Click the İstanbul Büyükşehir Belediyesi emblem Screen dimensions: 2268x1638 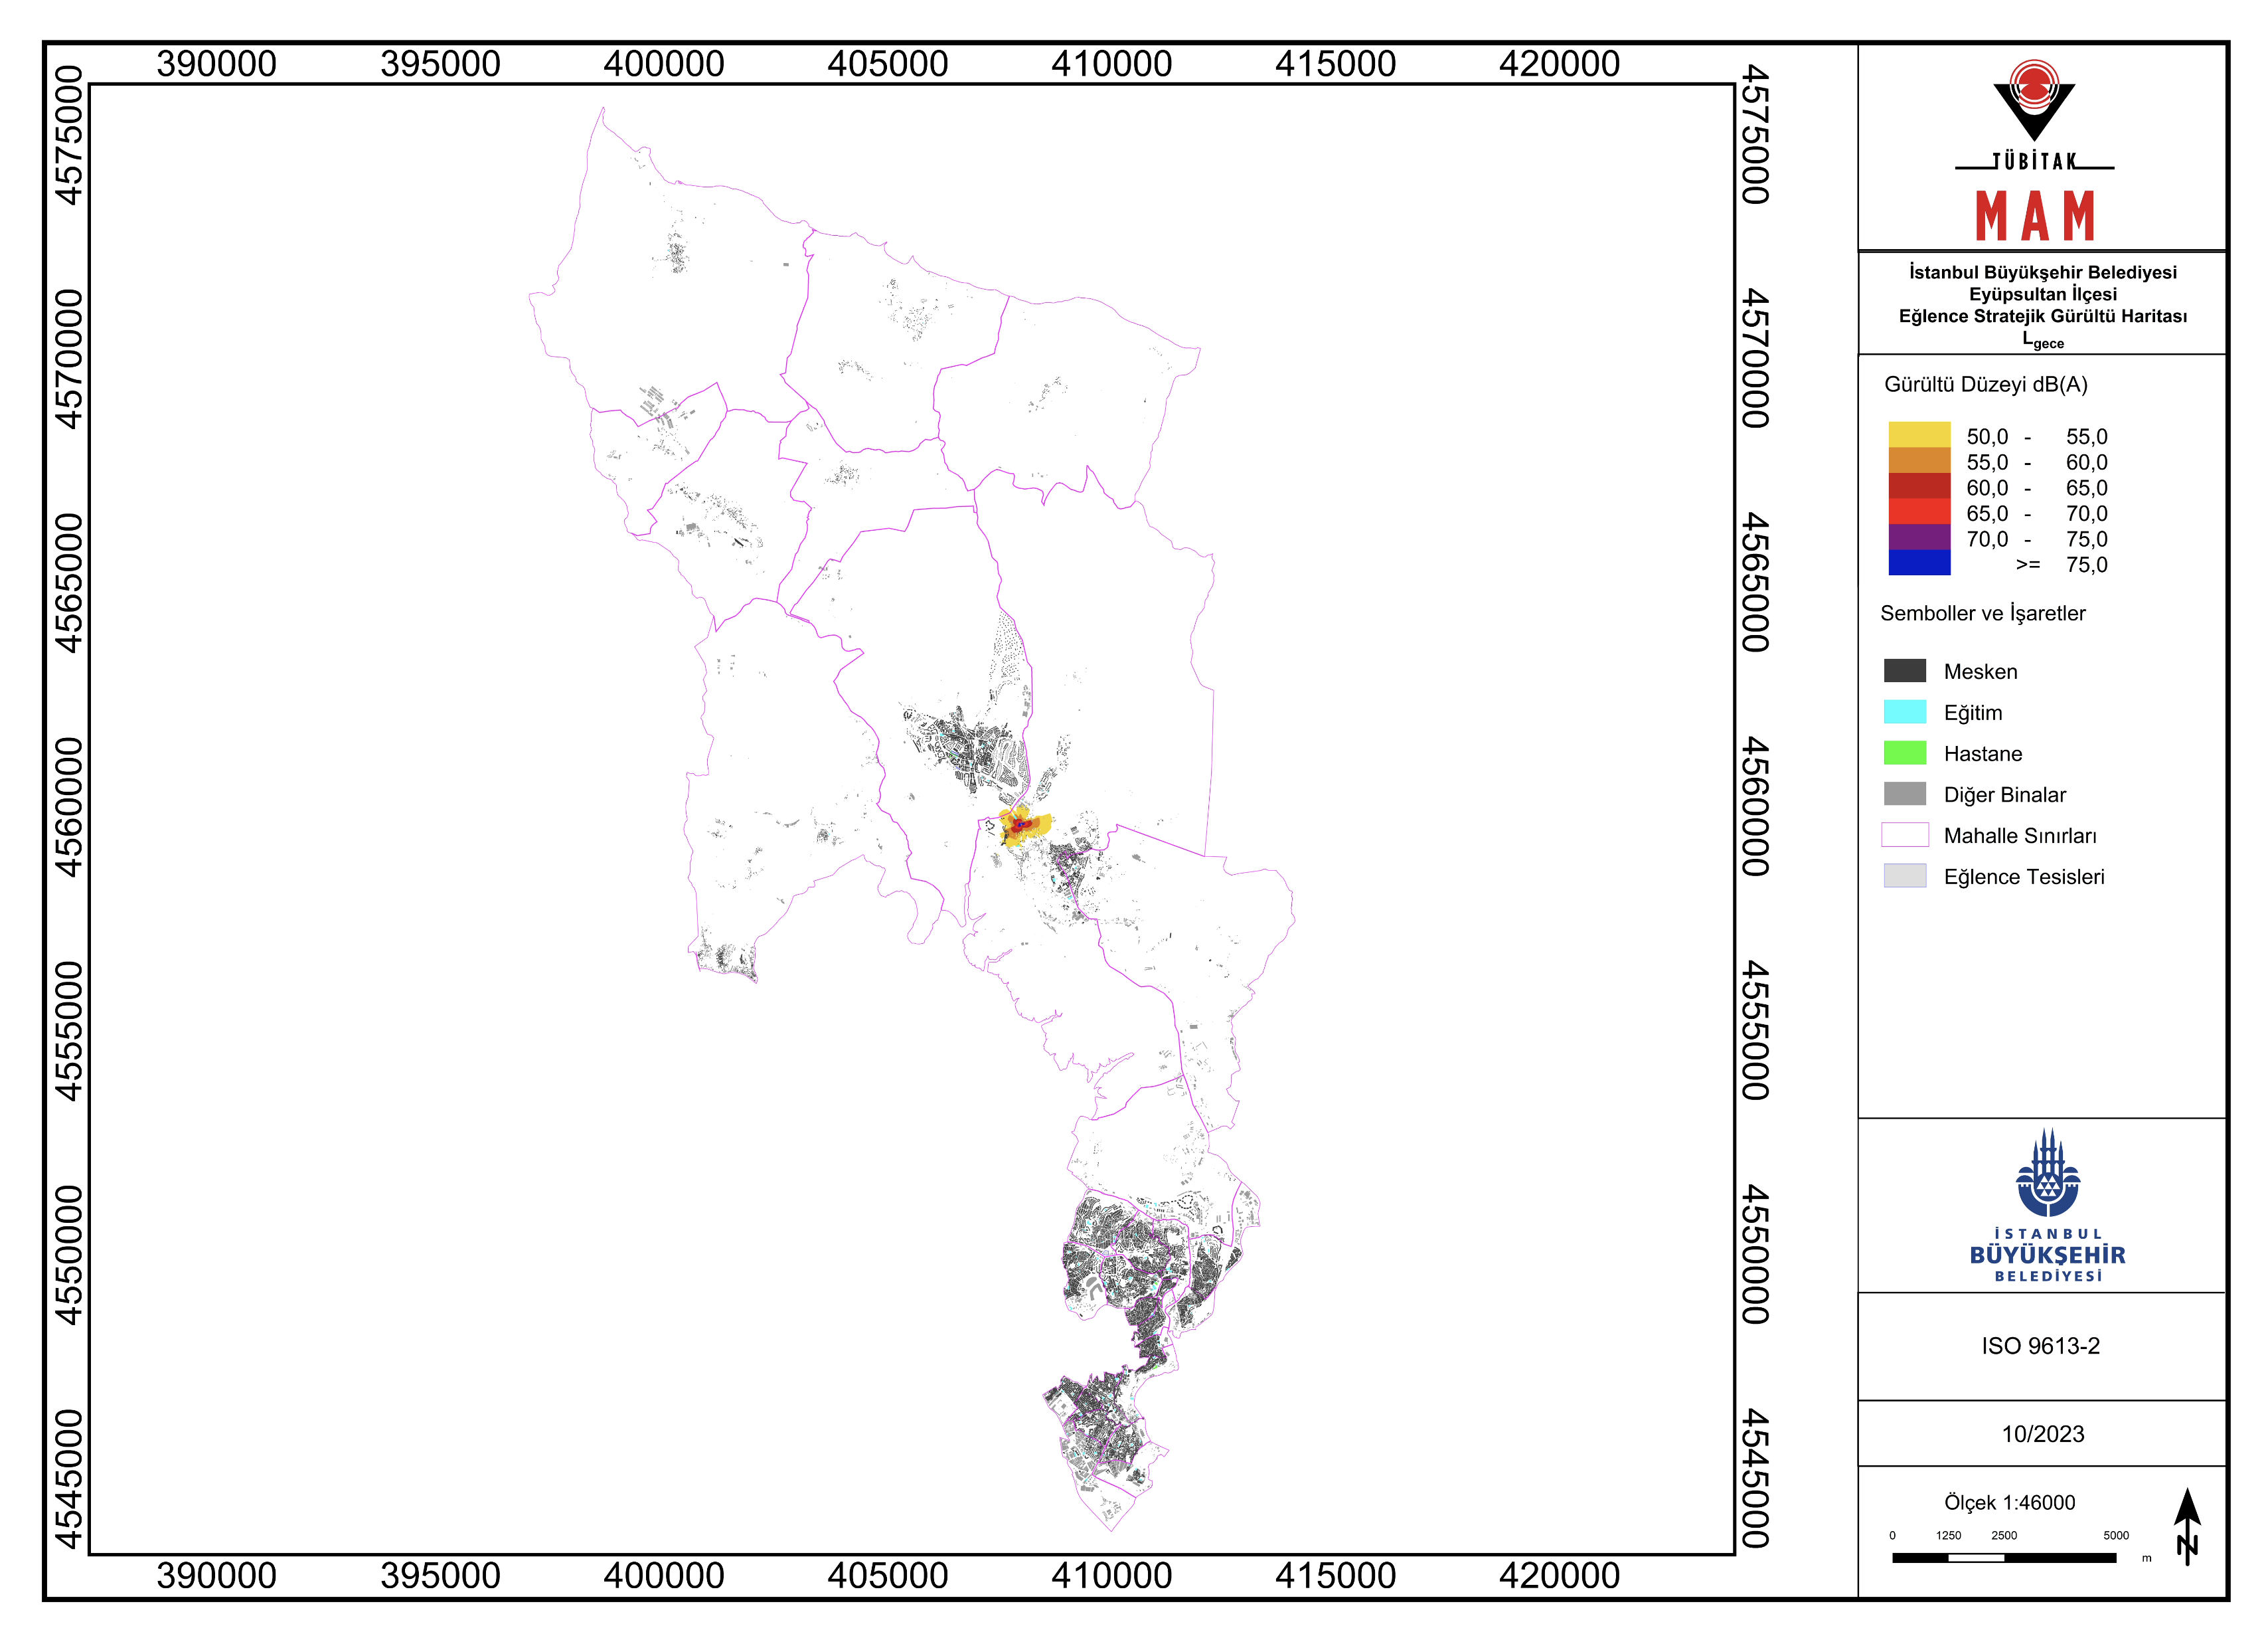[2047, 1205]
